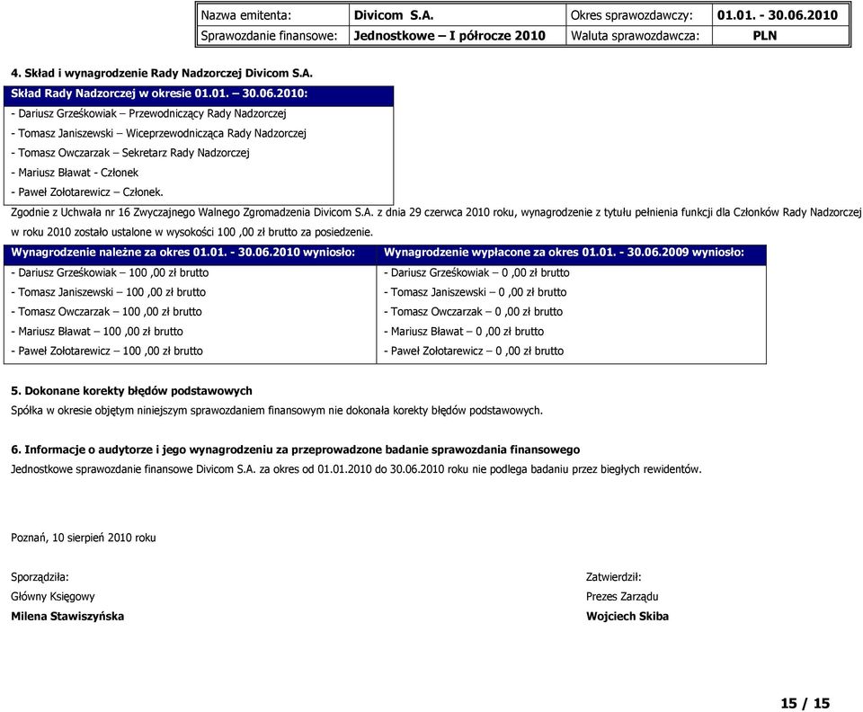The width and height of the screenshot is (863, 712).
Task: Click heading '4. Skład i wynagrodzenie Rady Nadzorczej'
Action: point(162,73)
